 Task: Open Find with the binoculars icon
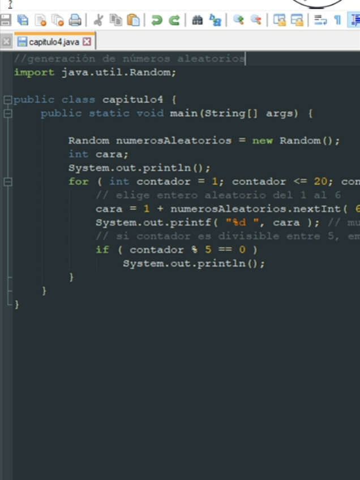click(x=197, y=20)
